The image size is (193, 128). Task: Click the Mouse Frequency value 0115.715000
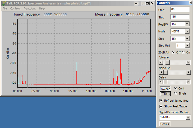click(137, 14)
